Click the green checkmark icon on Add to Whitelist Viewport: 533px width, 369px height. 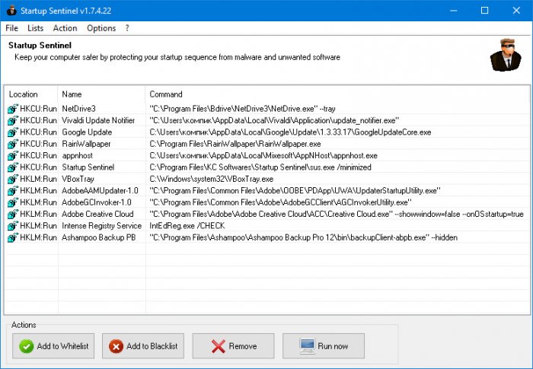pyautogui.click(x=26, y=346)
